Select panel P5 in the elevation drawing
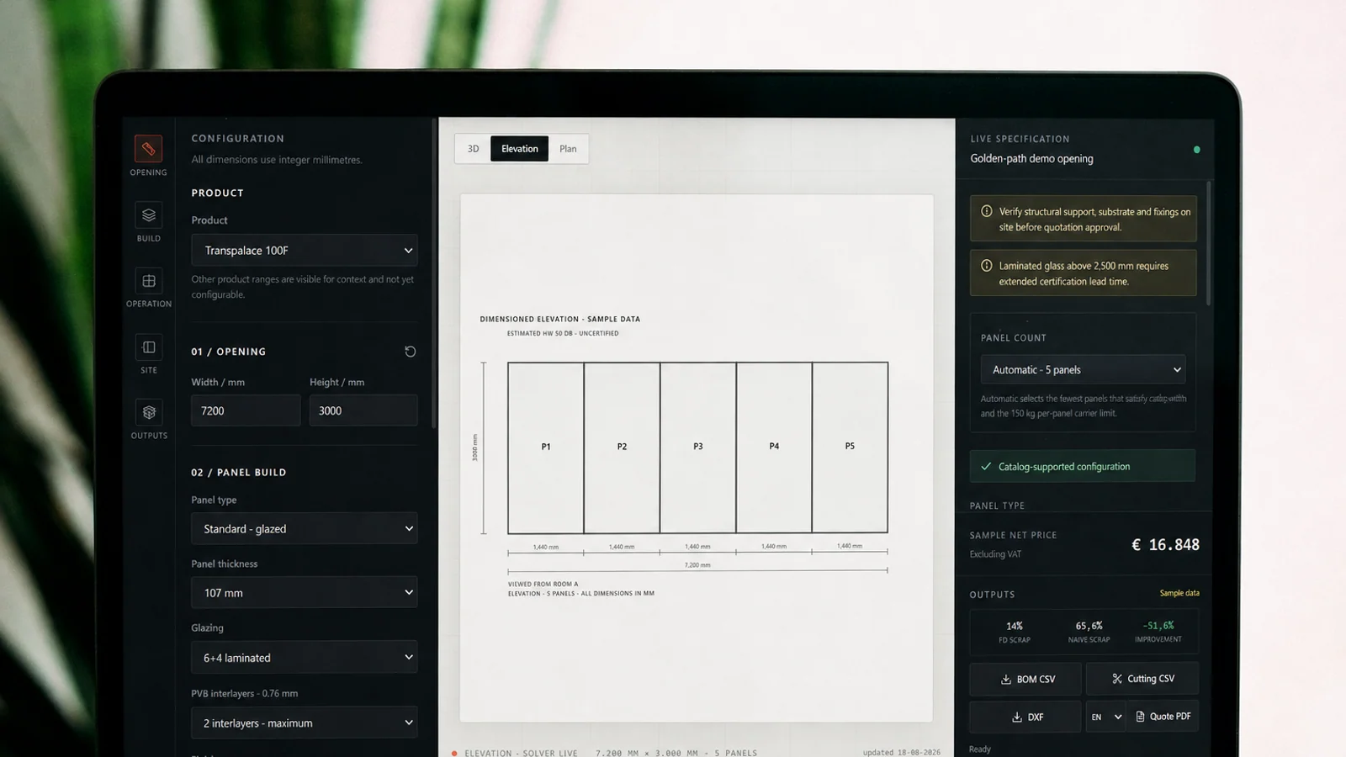Viewport: 1346px width, 757px height. click(850, 447)
